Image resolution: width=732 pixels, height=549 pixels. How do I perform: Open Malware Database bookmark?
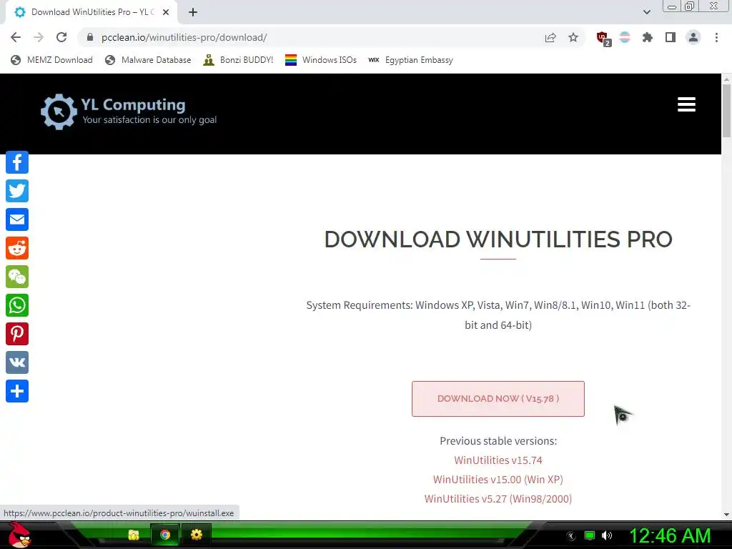[x=148, y=60]
